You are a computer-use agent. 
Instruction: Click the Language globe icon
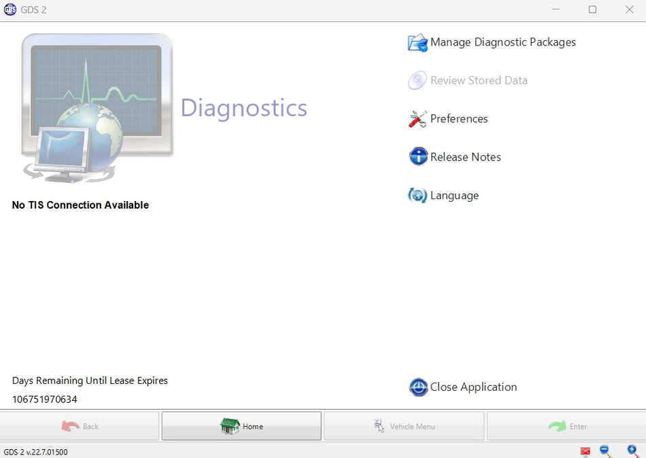pos(418,195)
